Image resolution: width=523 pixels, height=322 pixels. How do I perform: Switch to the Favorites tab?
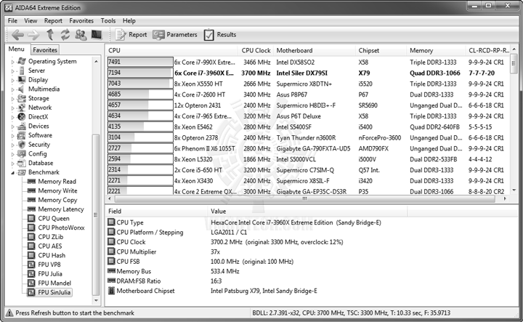coord(45,49)
